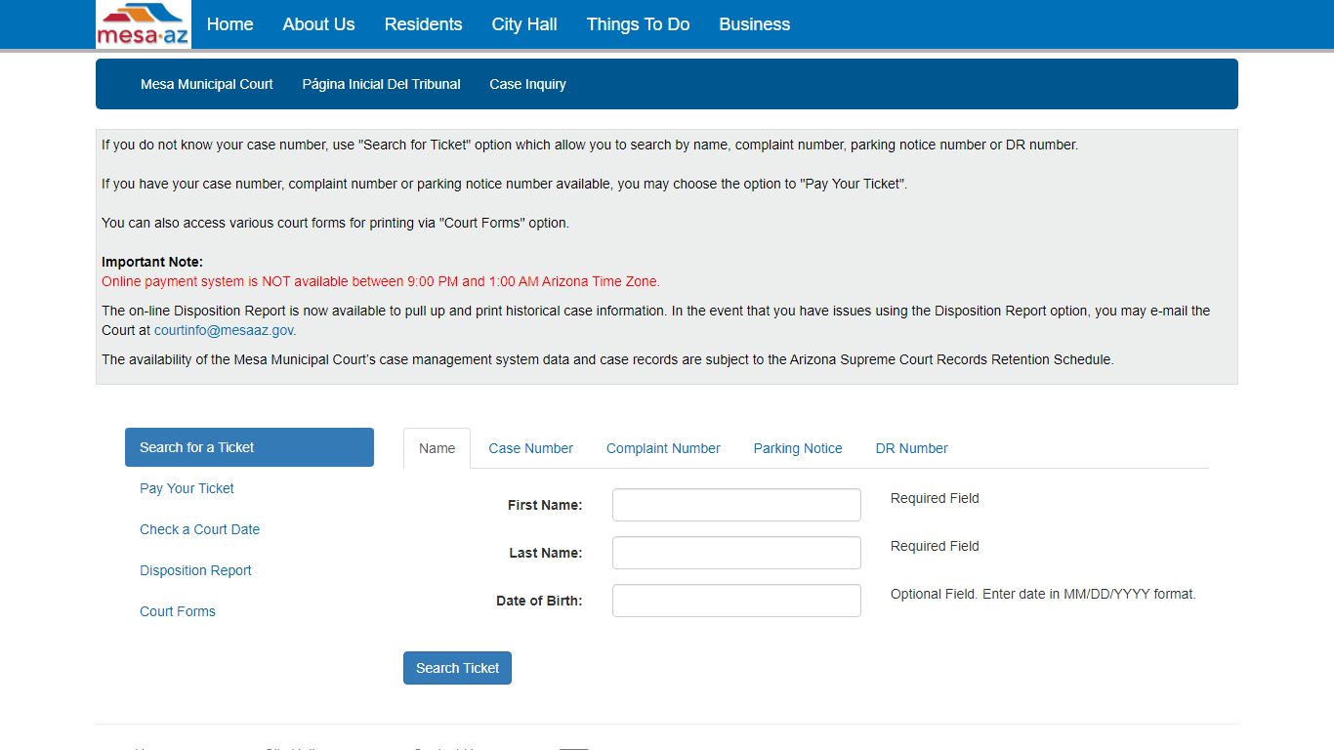Focus the Date of Birth input field
The image size is (1334, 750).
pyautogui.click(x=736, y=601)
